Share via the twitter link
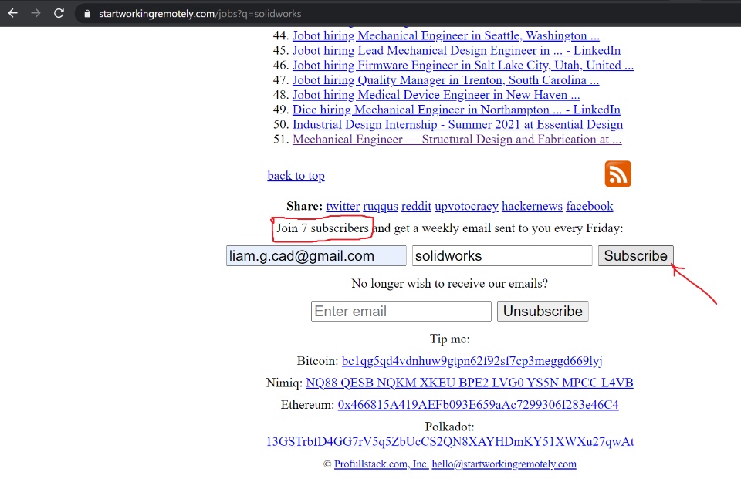This screenshot has width=741, height=479. point(343,207)
